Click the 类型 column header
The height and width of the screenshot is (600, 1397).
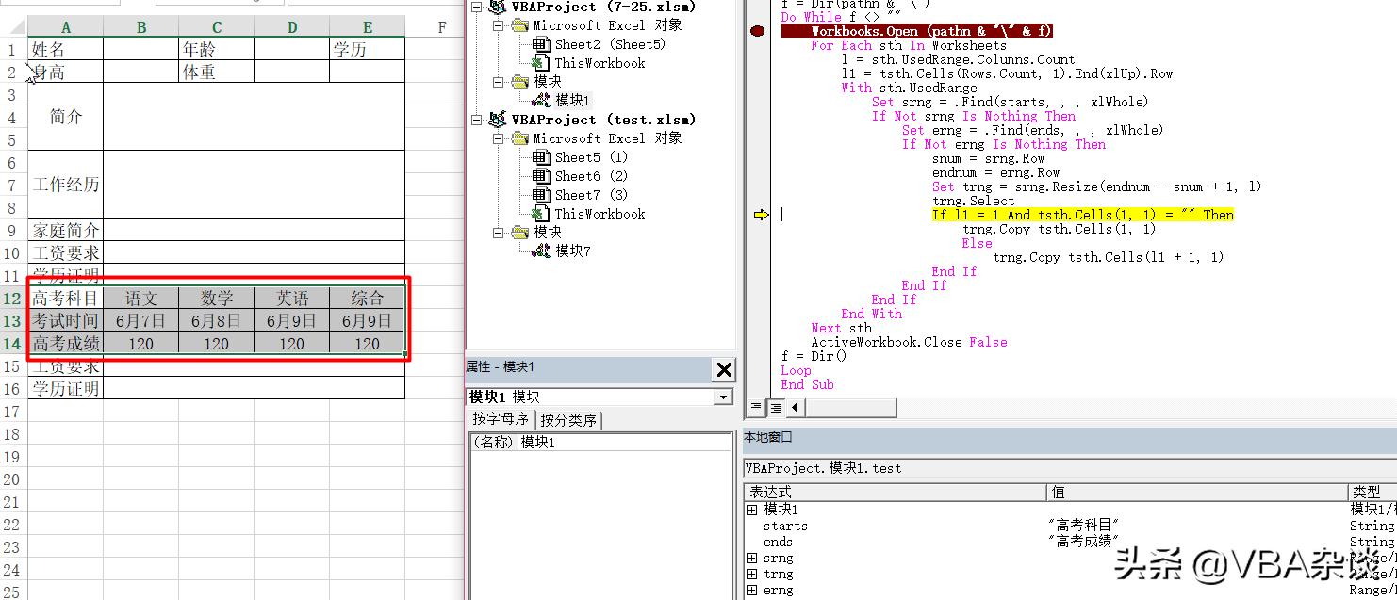point(1372,492)
